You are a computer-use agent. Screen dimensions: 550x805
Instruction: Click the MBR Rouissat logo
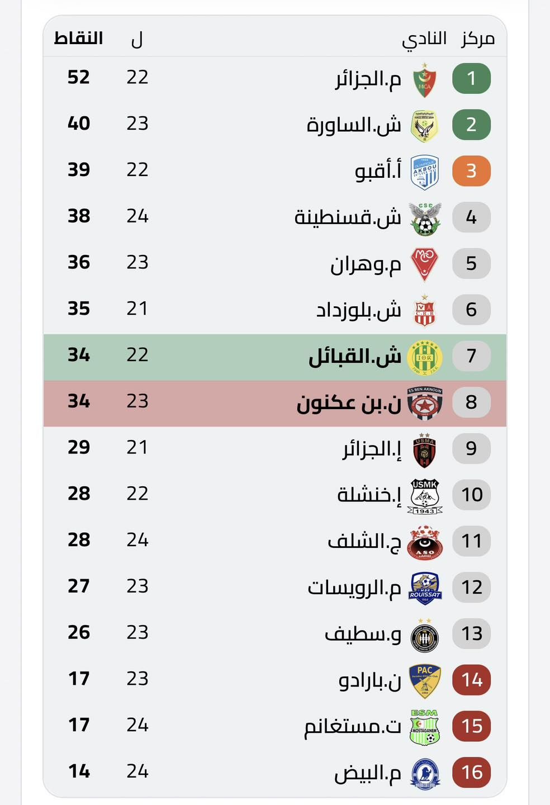click(424, 588)
